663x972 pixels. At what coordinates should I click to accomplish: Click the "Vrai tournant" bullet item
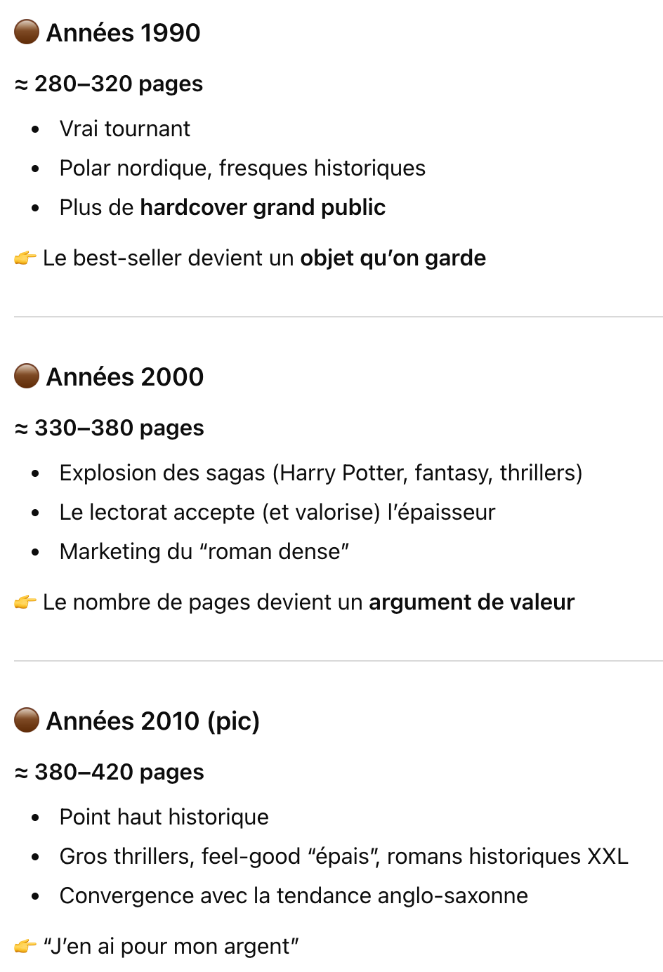[125, 129]
